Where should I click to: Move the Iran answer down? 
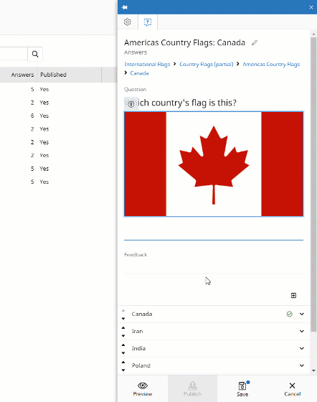click(x=123, y=336)
